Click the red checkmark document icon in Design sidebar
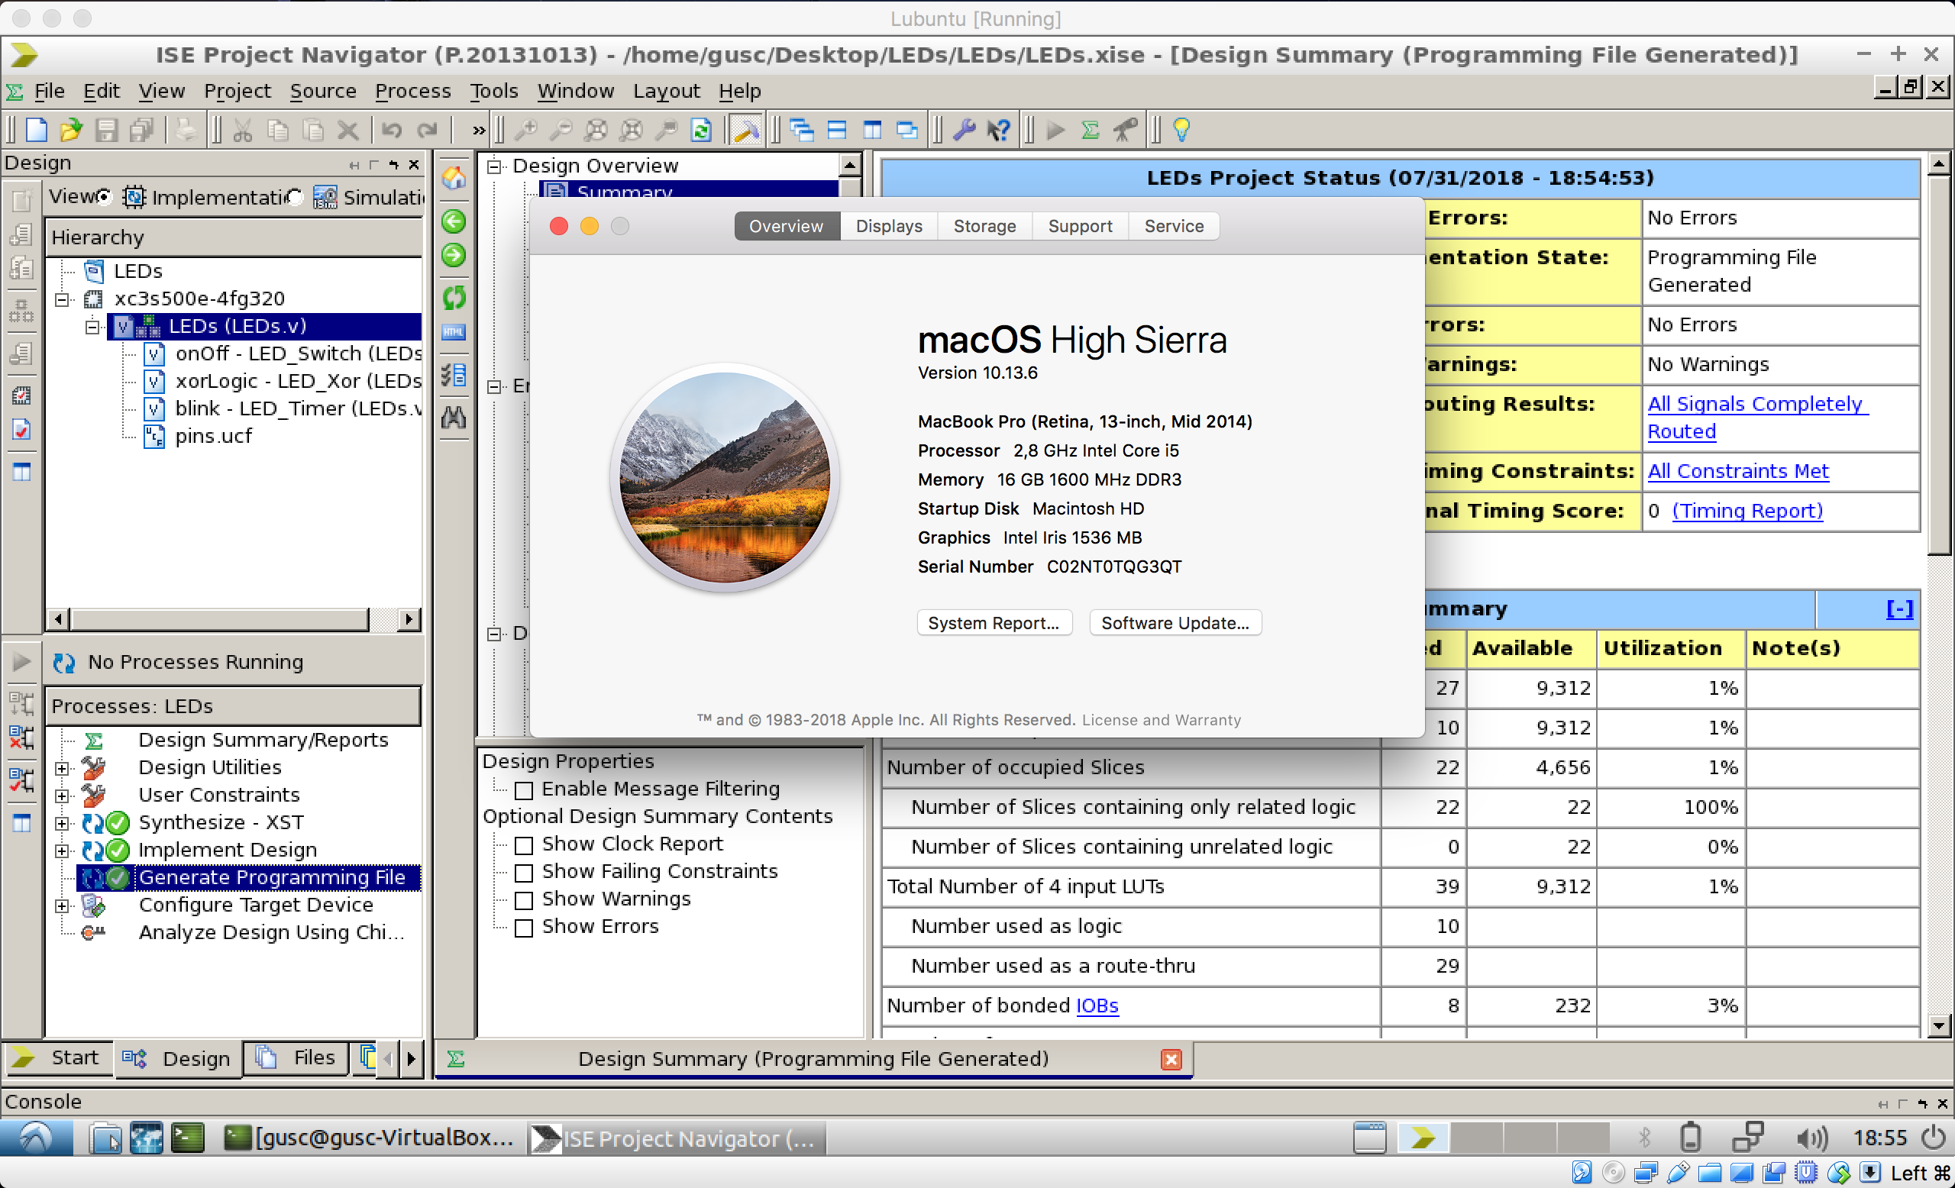The height and width of the screenshot is (1188, 1955). (x=21, y=430)
